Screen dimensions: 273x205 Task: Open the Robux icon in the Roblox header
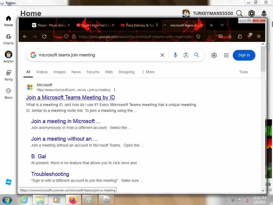point(252,13)
